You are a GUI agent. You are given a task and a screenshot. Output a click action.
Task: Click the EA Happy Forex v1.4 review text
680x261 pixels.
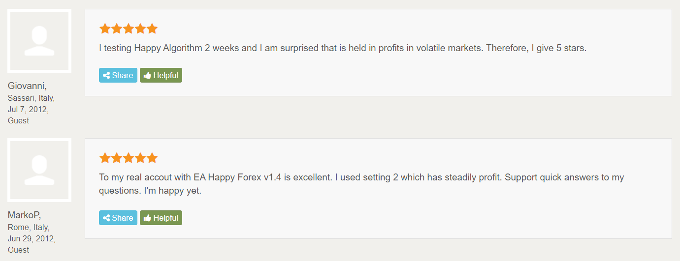point(362,184)
